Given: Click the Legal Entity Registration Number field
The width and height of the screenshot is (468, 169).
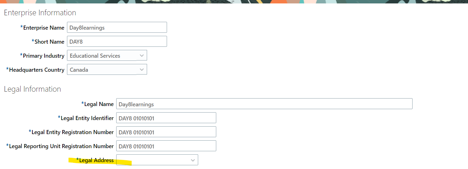Looking at the screenshot, I should [166, 132].
